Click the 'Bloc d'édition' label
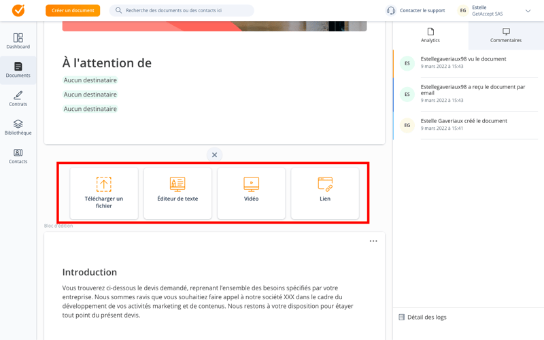This screenshot has width=544, height=340. pos(58,226)
